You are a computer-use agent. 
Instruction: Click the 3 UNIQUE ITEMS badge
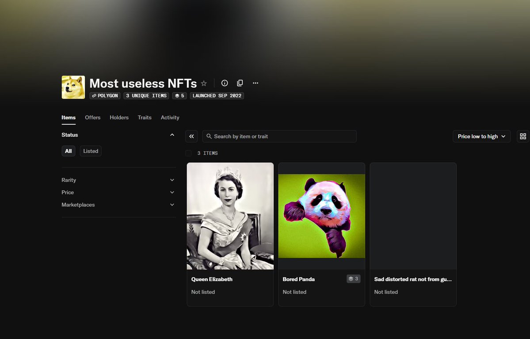tap(146, 95)
